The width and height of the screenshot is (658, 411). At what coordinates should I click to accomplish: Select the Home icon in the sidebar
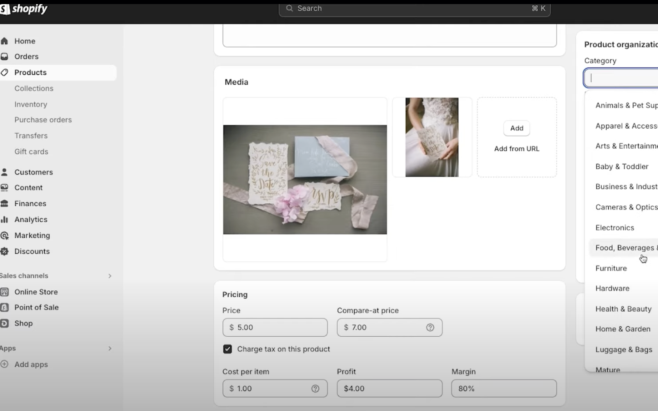pyautogui.click(x=5, y=41)
